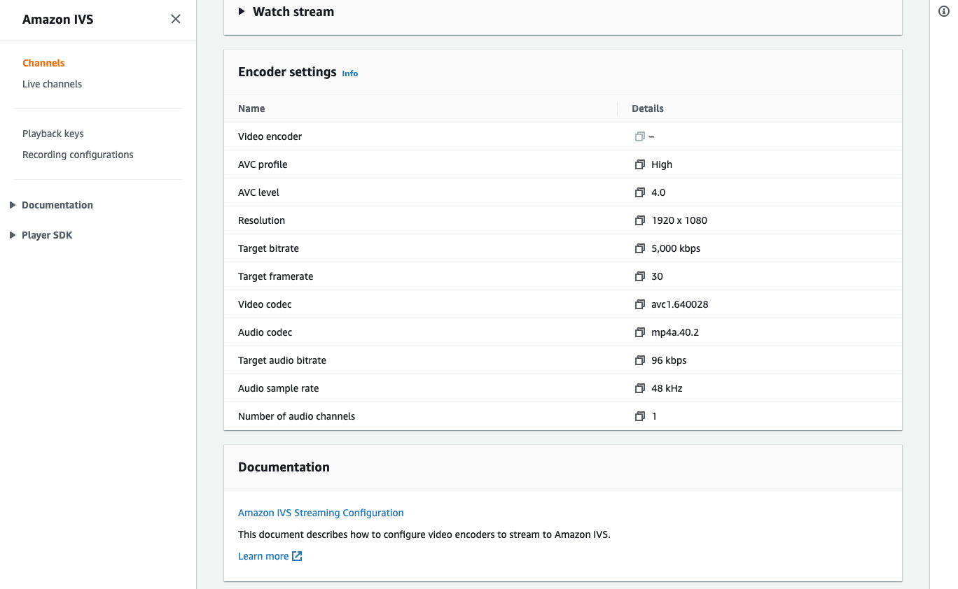
Task: Open Amazon IVS Streaming Configuration link
Action: click(x=321, y=513)
